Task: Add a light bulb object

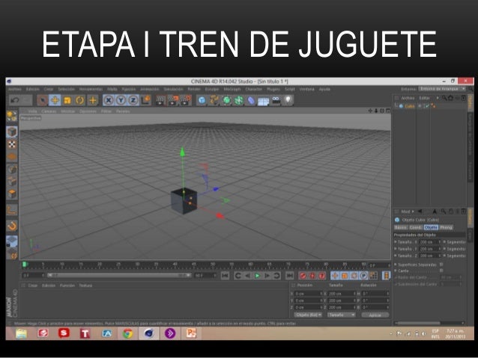Action: coord(288,100)
